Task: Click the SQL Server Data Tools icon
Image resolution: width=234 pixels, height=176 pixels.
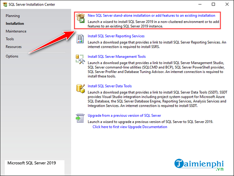Action: click(x=81, y=89)
